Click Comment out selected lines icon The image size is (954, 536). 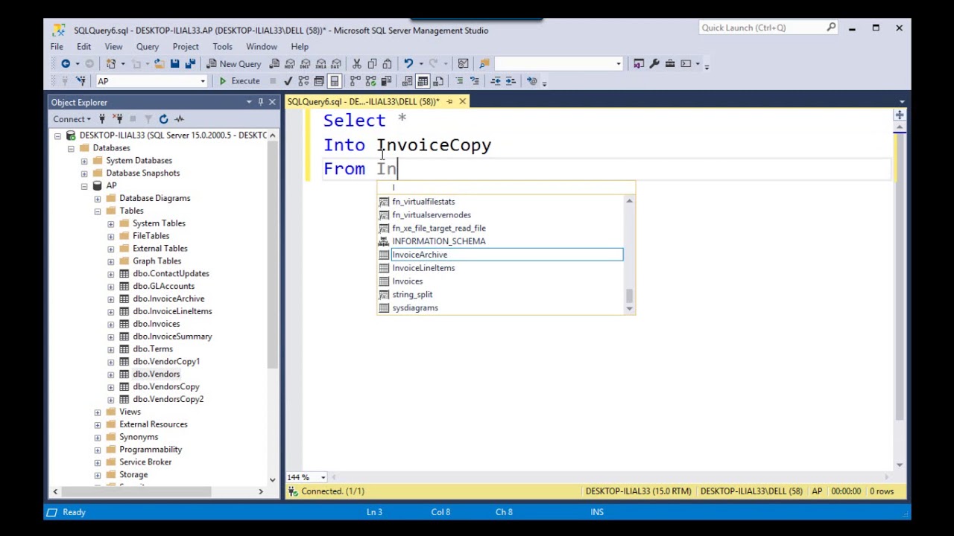pyautogui.click(x=459, y=80)
